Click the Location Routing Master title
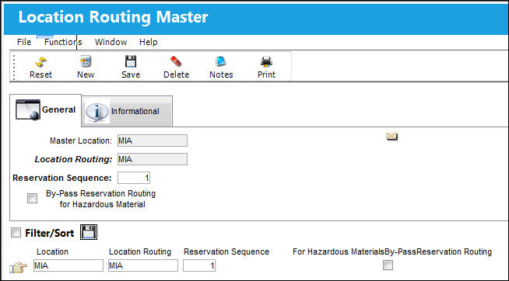The width and height of the screenshot is (509, 281). point(113,17)
